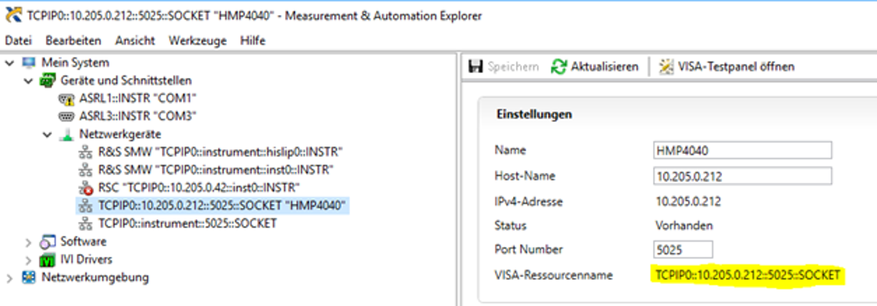877x306 pixels.
Task: Click the ASRL3 COM3 serial port icon
Action: pyautogui.click(x=67, y=116)
